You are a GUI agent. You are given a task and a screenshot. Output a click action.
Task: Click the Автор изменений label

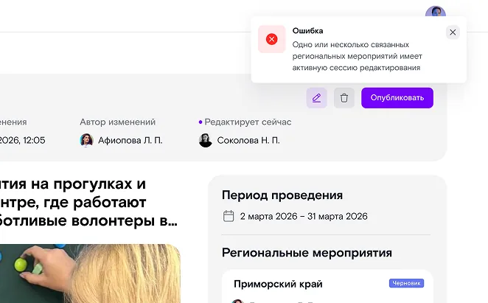(118, 122)
